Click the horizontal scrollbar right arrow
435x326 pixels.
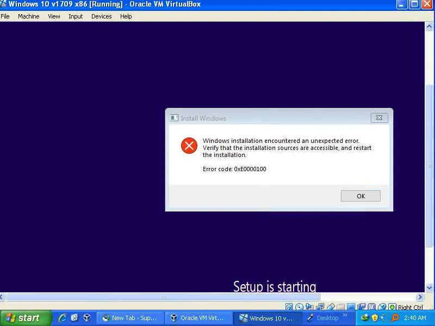tap(420, 297)
